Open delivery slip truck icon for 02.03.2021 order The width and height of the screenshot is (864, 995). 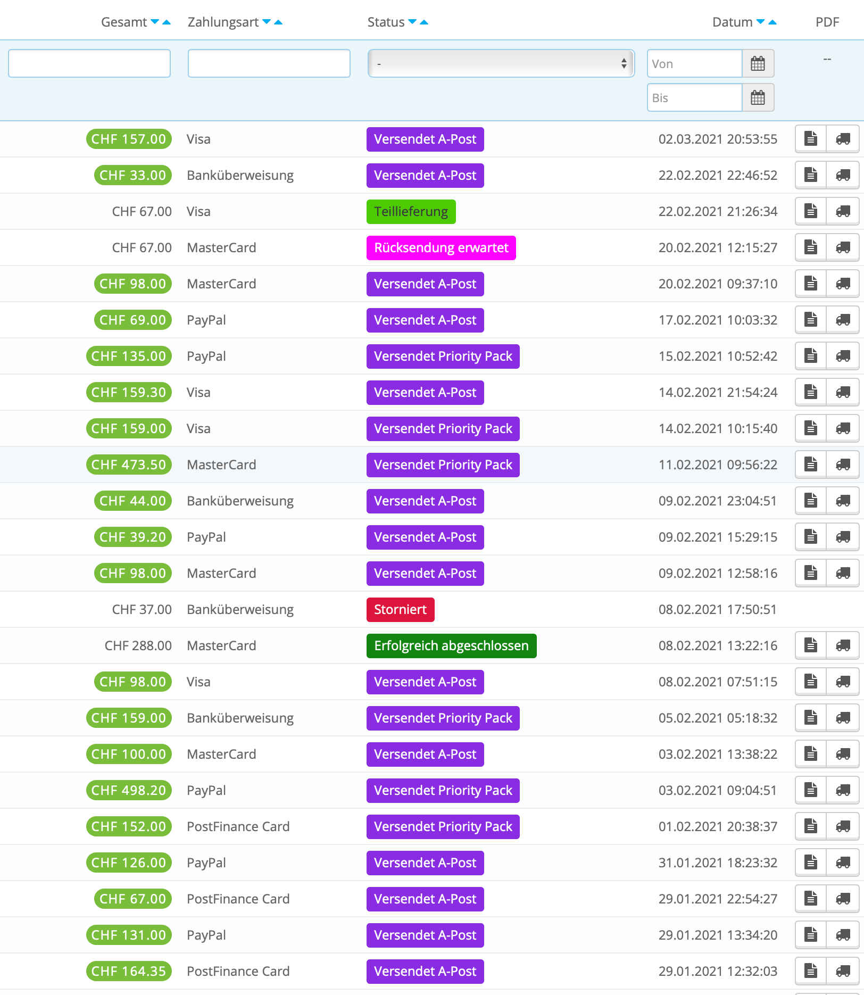pos(843,139)
